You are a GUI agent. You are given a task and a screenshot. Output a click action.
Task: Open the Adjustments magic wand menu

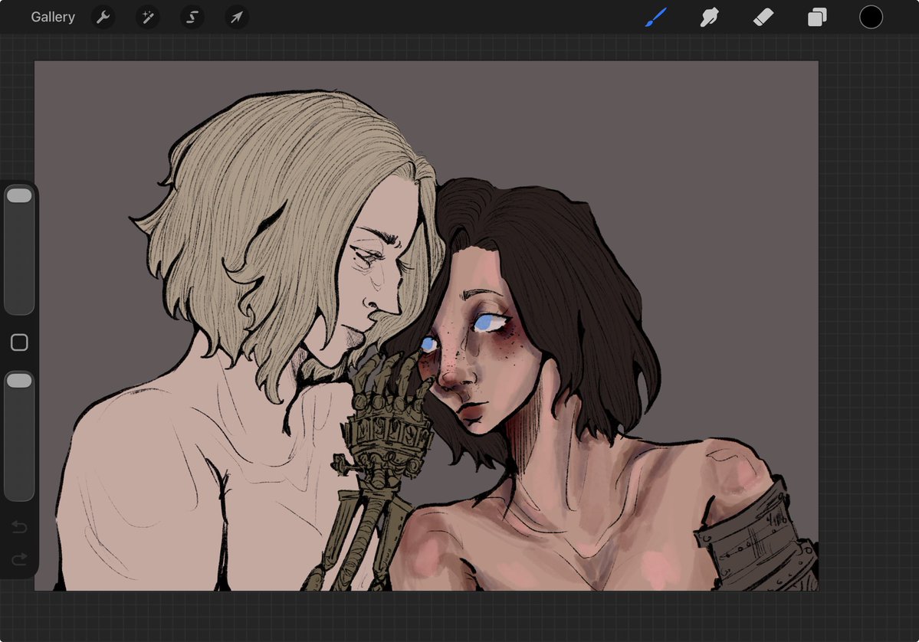(x=148, y=17)
